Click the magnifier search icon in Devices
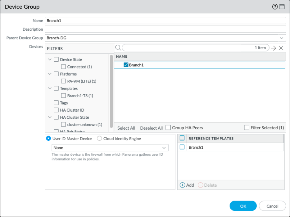This screenshot has height=217, width=290. coord(118,48)
